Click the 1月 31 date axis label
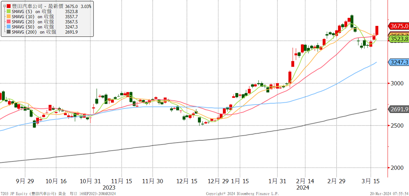Image resolution: width=409 pixels, height=196 pixels. pos(277,181)
